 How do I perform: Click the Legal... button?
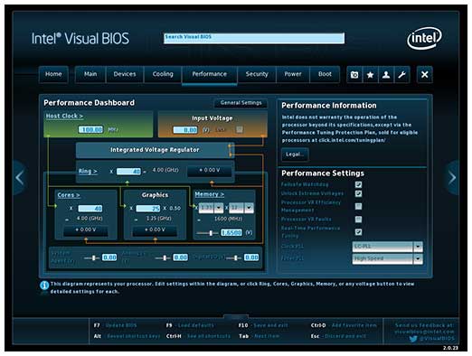point(295,155)
